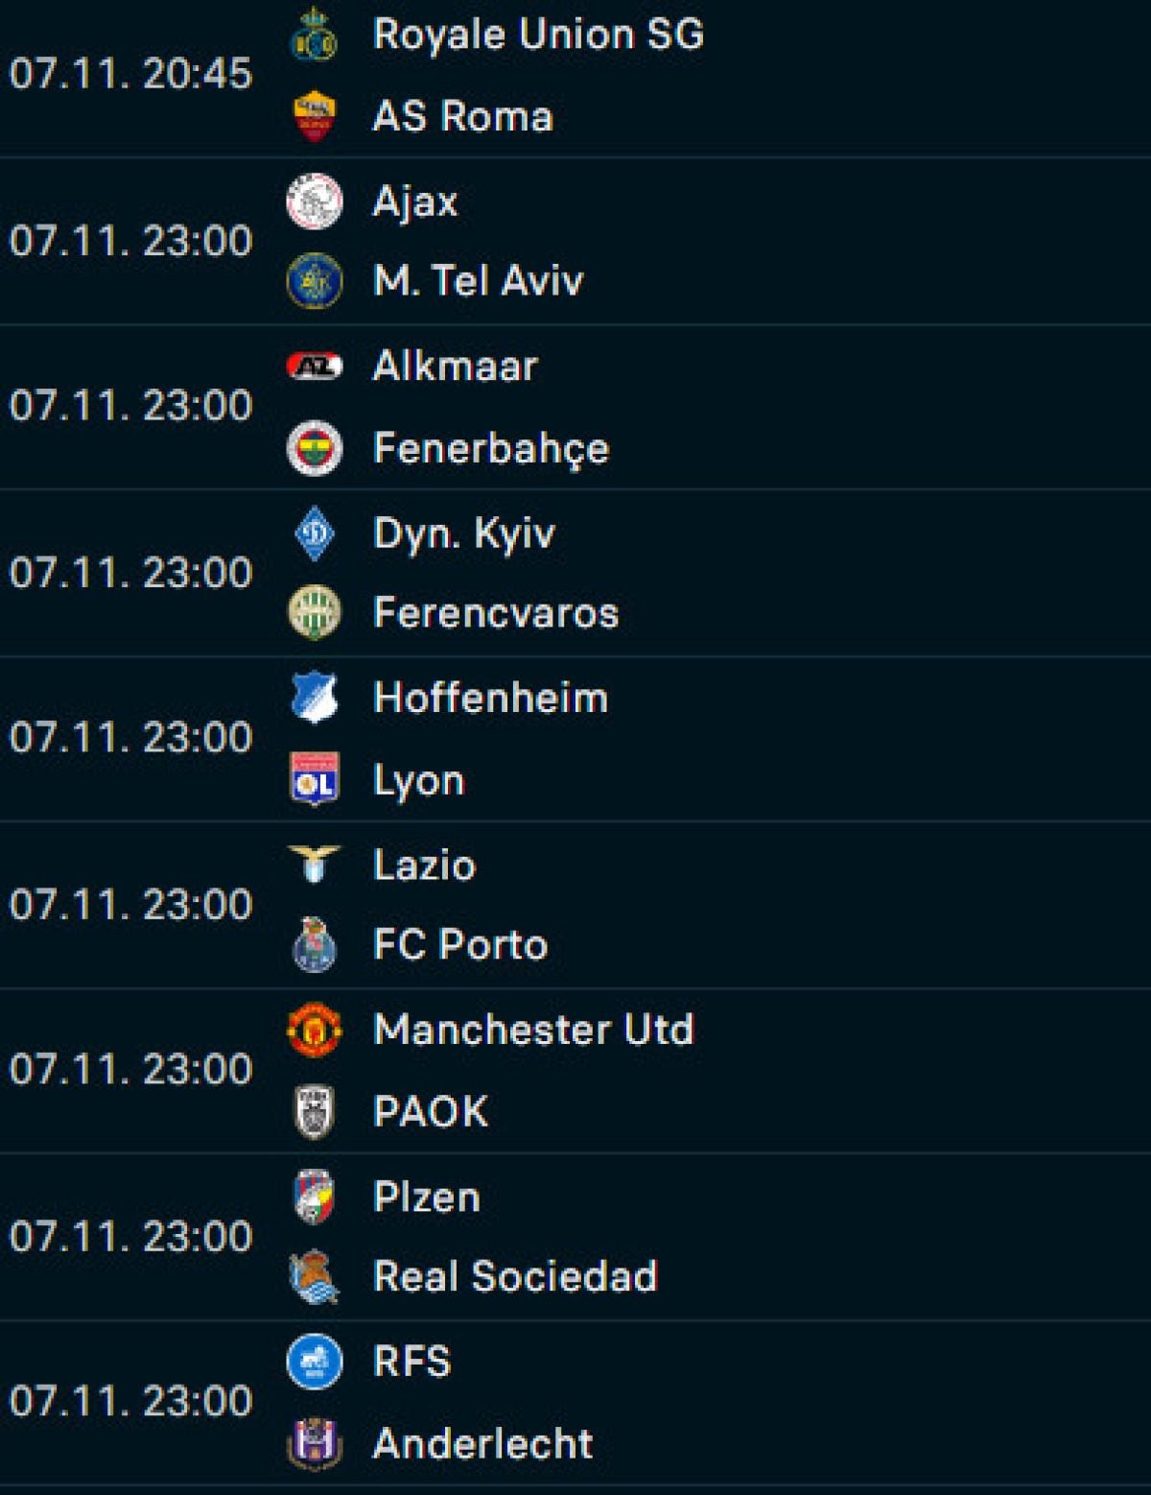Image resolution: width=1151 pixels, height=1495 pixels.
Task: Click the Royale Union SG crest
Action: 314,36
